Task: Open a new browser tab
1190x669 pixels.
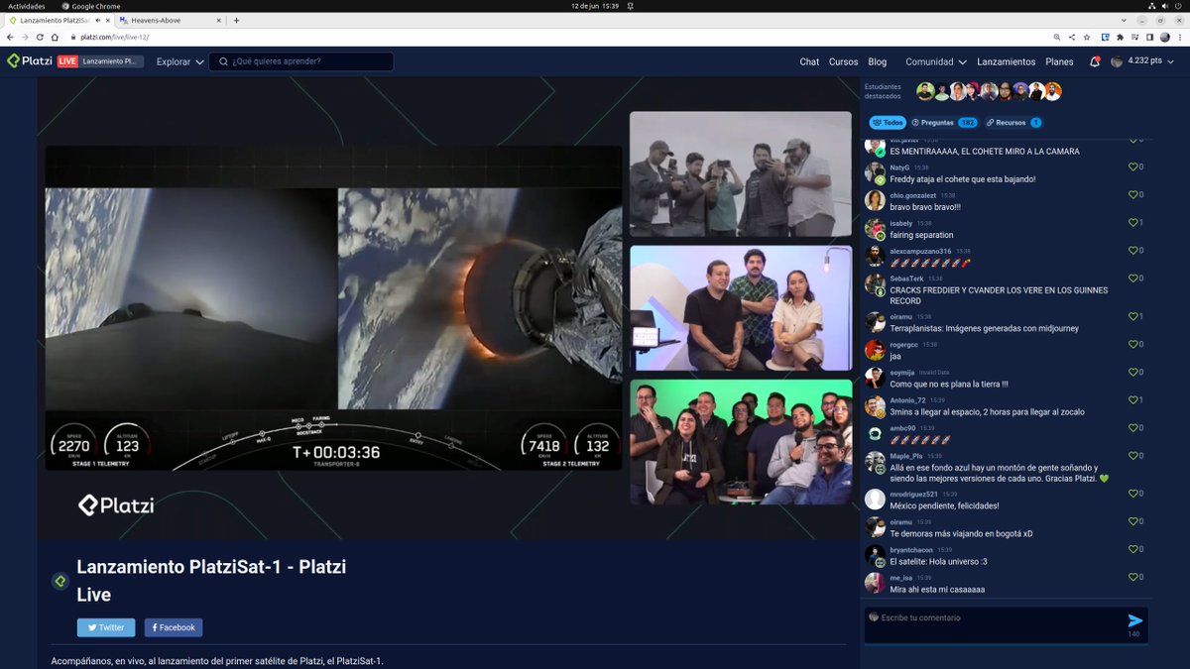Action: (237, 20)
